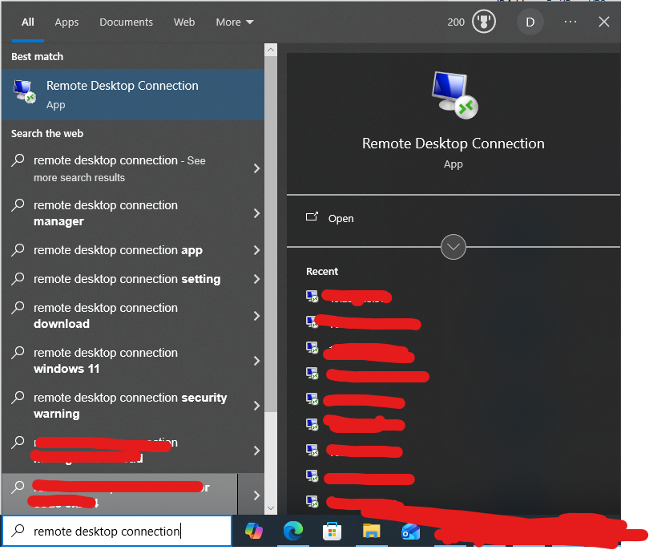Screen dimensions: 649x550
Task: Open File Explorer from taskbar
Action: [371, 531]
